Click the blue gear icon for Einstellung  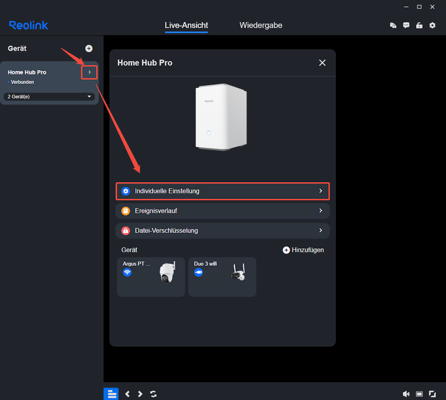pos(126,191)
